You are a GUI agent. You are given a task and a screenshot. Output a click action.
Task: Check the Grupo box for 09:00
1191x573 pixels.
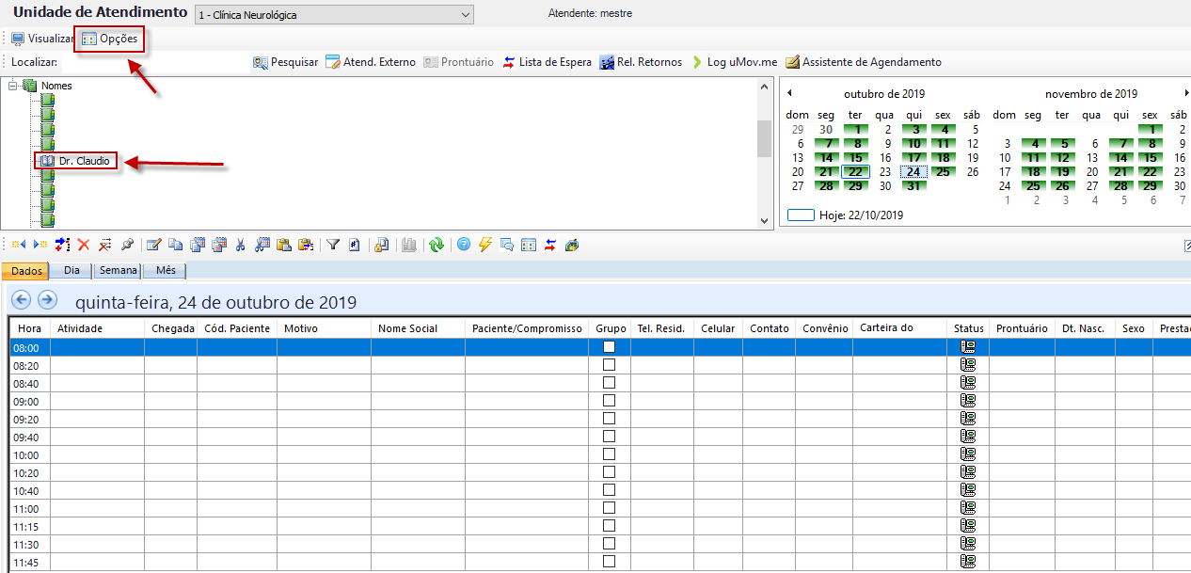(609, 401)
